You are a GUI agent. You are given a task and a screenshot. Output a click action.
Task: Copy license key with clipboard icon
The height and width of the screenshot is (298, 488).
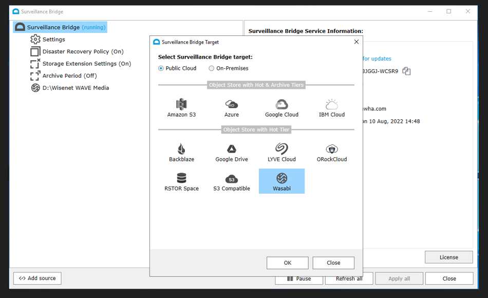tap(406, 71)
